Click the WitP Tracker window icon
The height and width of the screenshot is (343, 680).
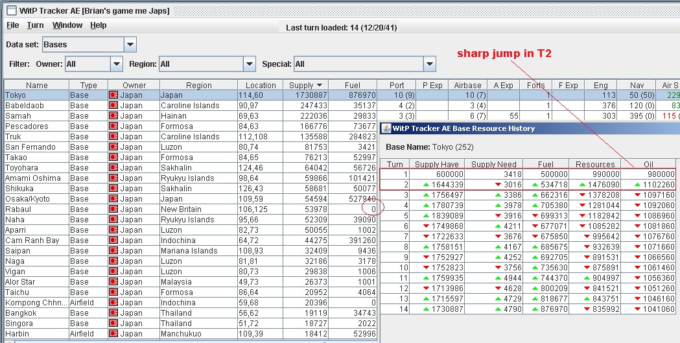(11, 10)
